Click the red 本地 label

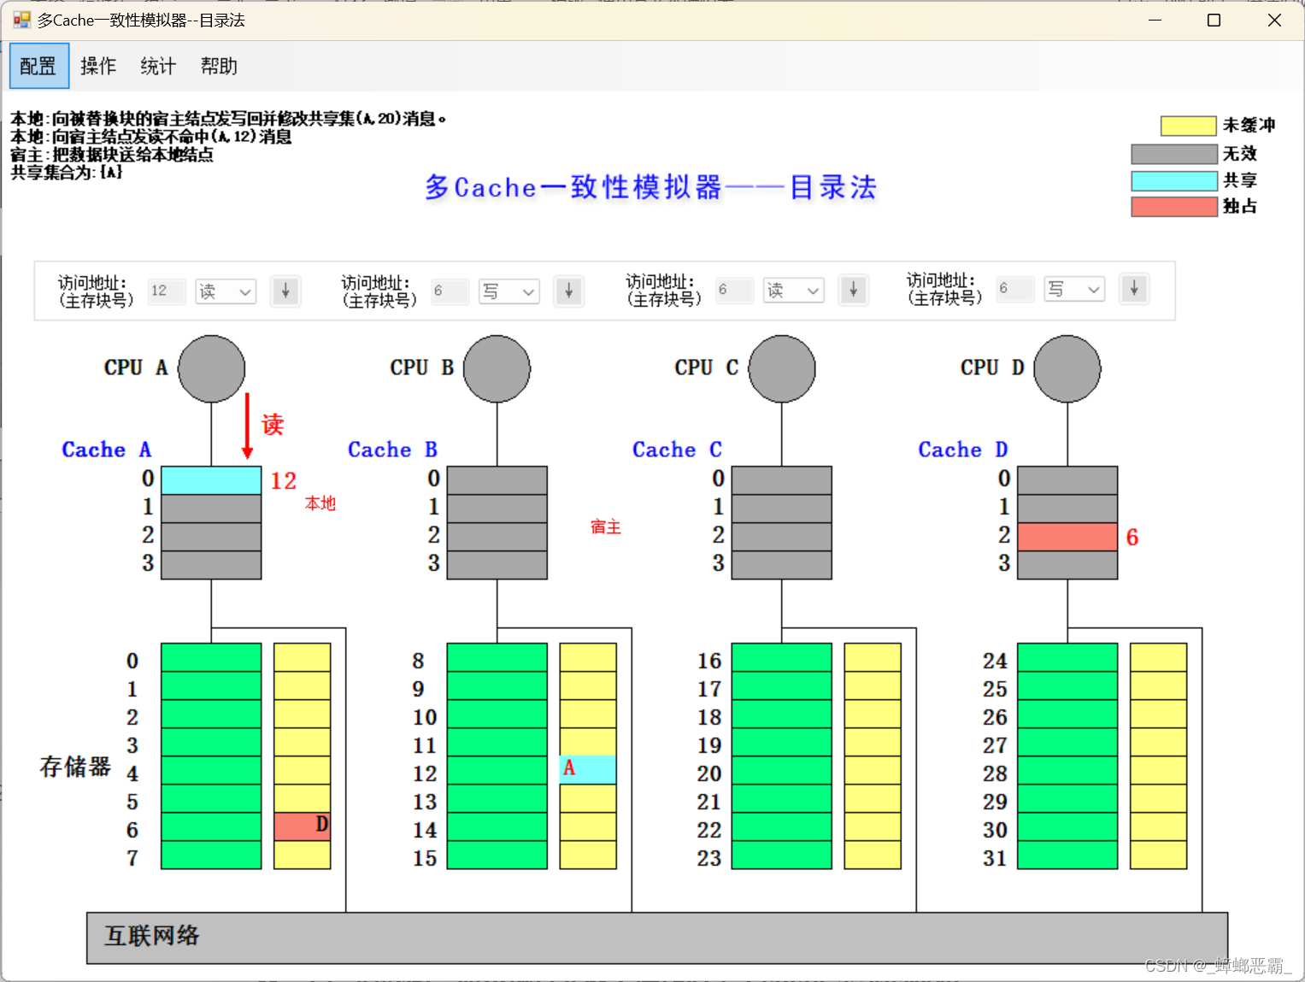(x=320, y=503)
